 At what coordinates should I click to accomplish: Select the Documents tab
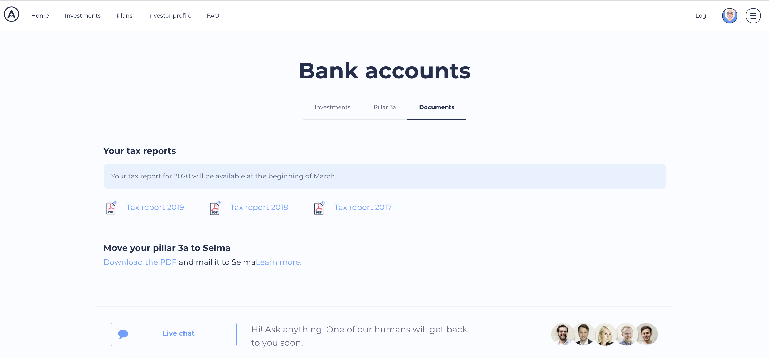click(437, 107)
